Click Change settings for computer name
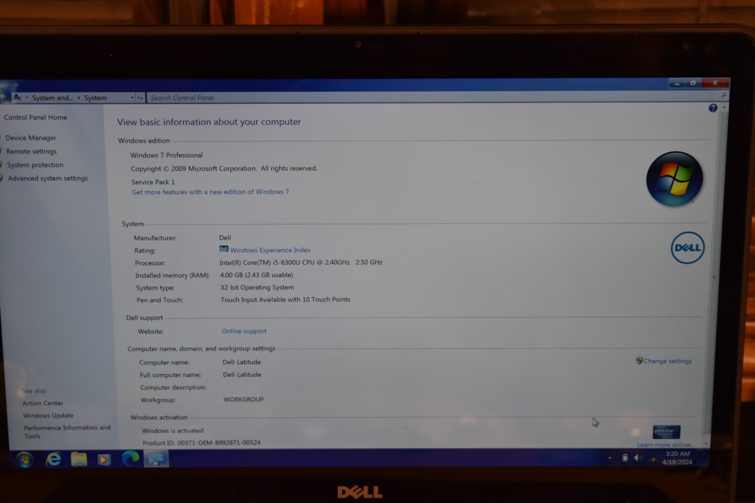The width and height of the screenshot is (755, 503). (668, 361)
